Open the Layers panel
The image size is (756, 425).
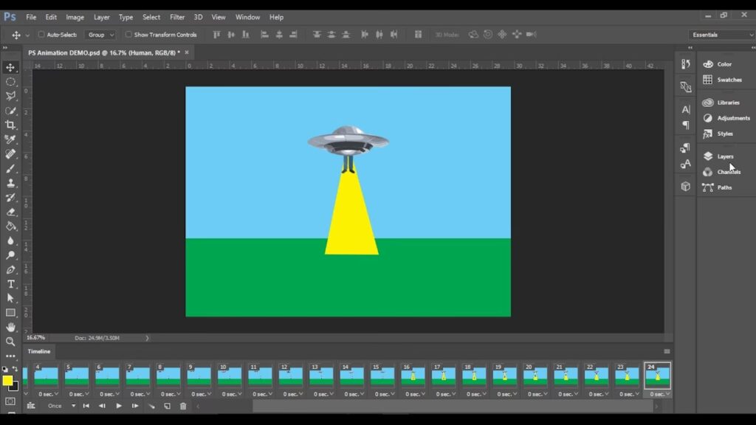coord(724,156)
